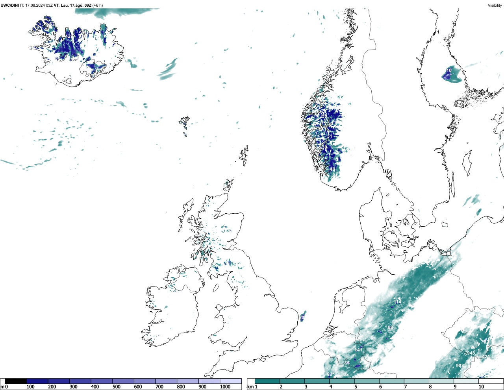Click the "114" value over northern Germany

coord(398,302)
